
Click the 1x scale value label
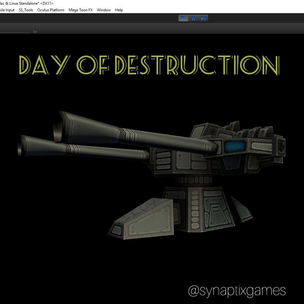35,32
